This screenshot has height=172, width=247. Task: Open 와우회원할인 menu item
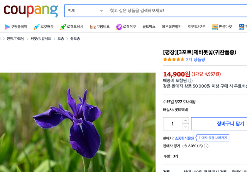[172, 27]
